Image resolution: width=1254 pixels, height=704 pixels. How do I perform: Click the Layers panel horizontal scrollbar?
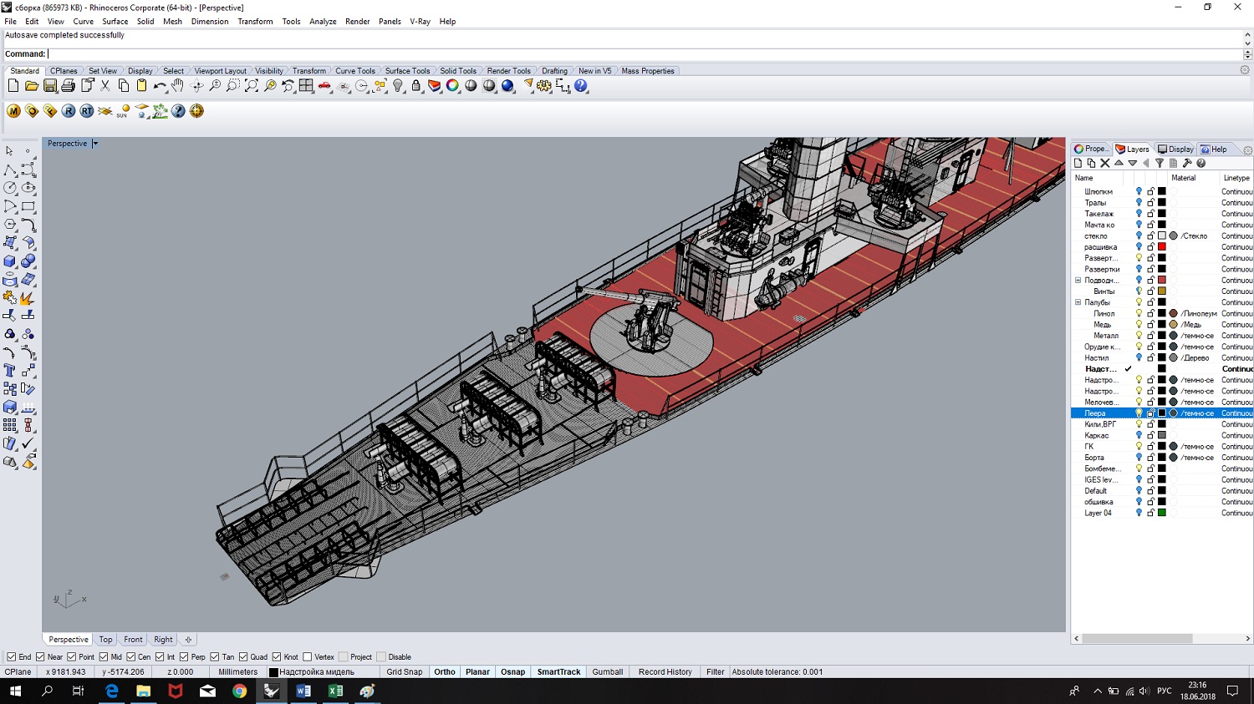pyautogui.click(x=1137, y=638)
